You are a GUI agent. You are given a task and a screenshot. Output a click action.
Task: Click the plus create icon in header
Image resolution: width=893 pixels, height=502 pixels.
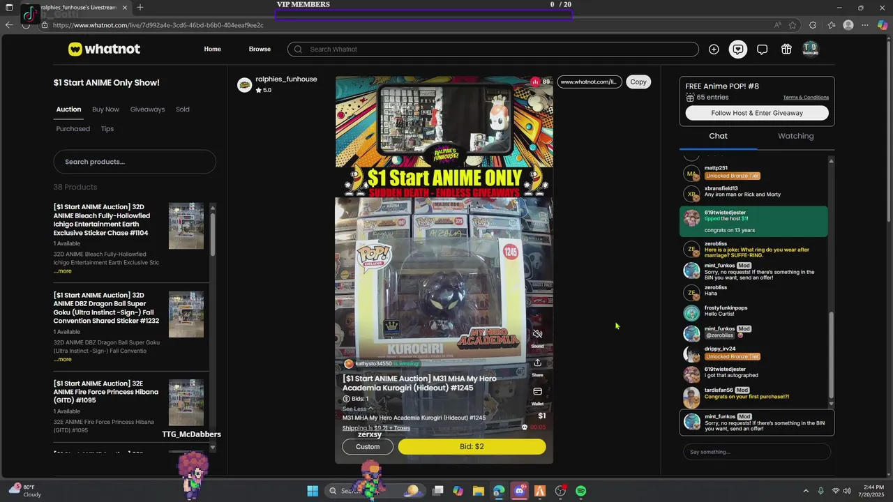tap(714, 50)
